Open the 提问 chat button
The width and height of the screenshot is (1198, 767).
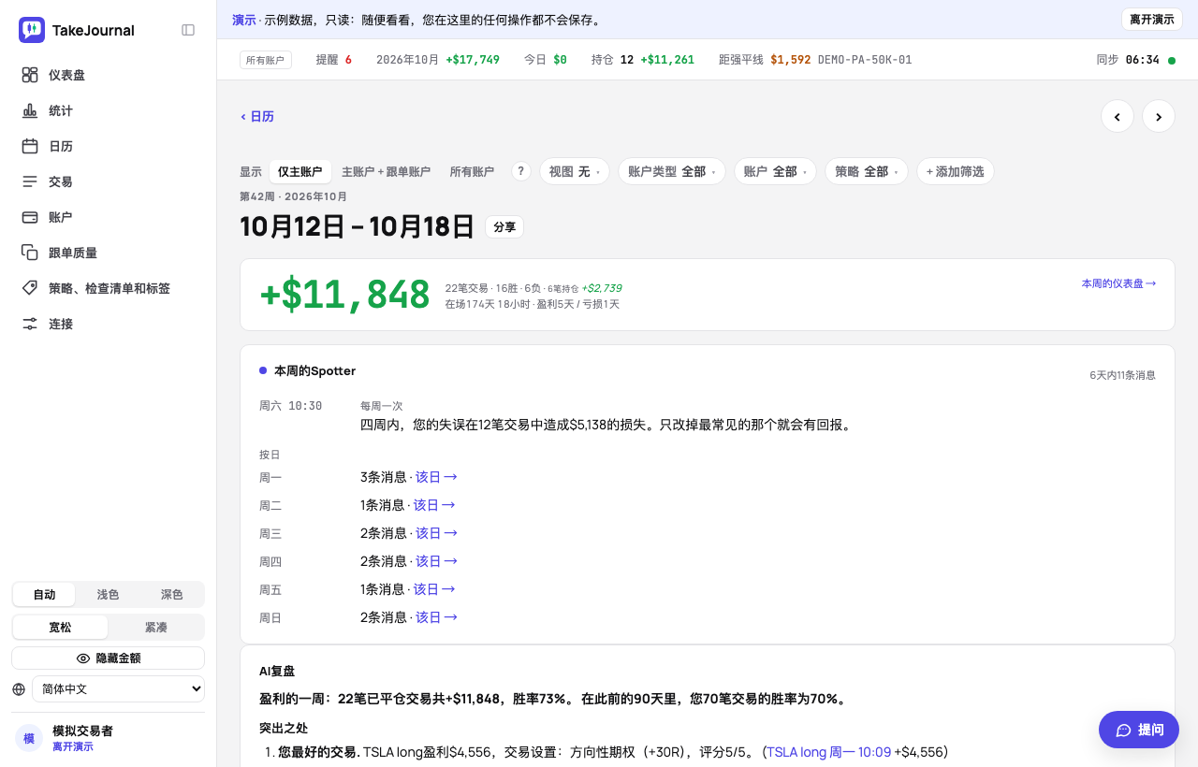pos(1139,730)
